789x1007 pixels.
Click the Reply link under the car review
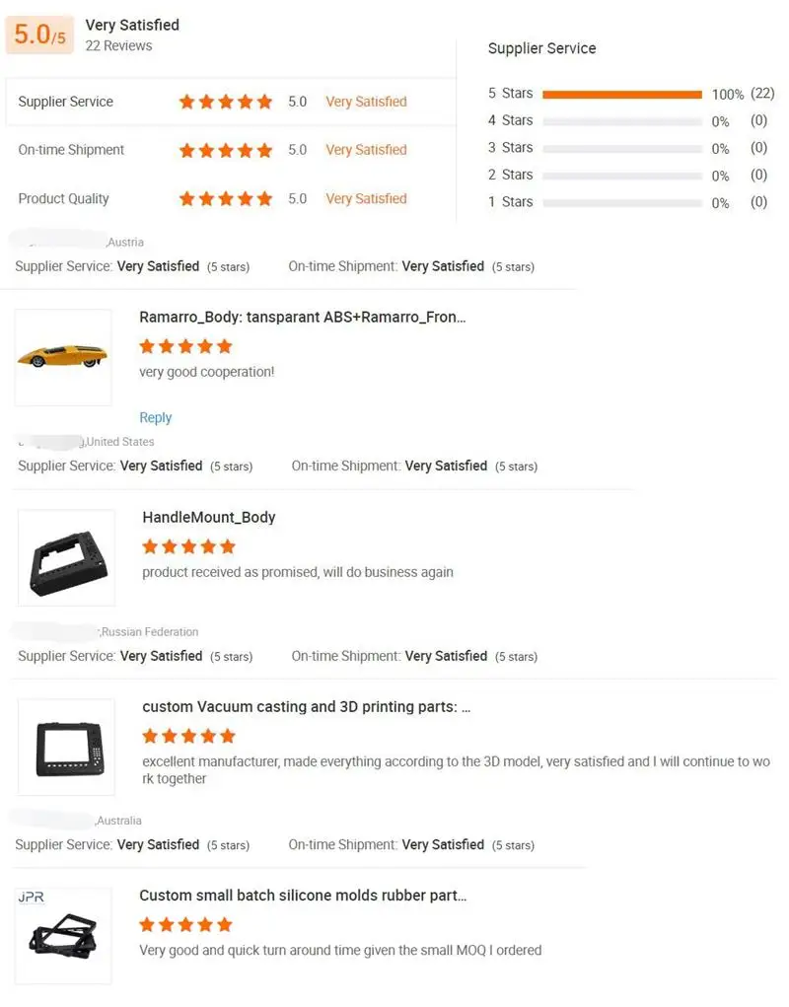[x=155, y=417]
